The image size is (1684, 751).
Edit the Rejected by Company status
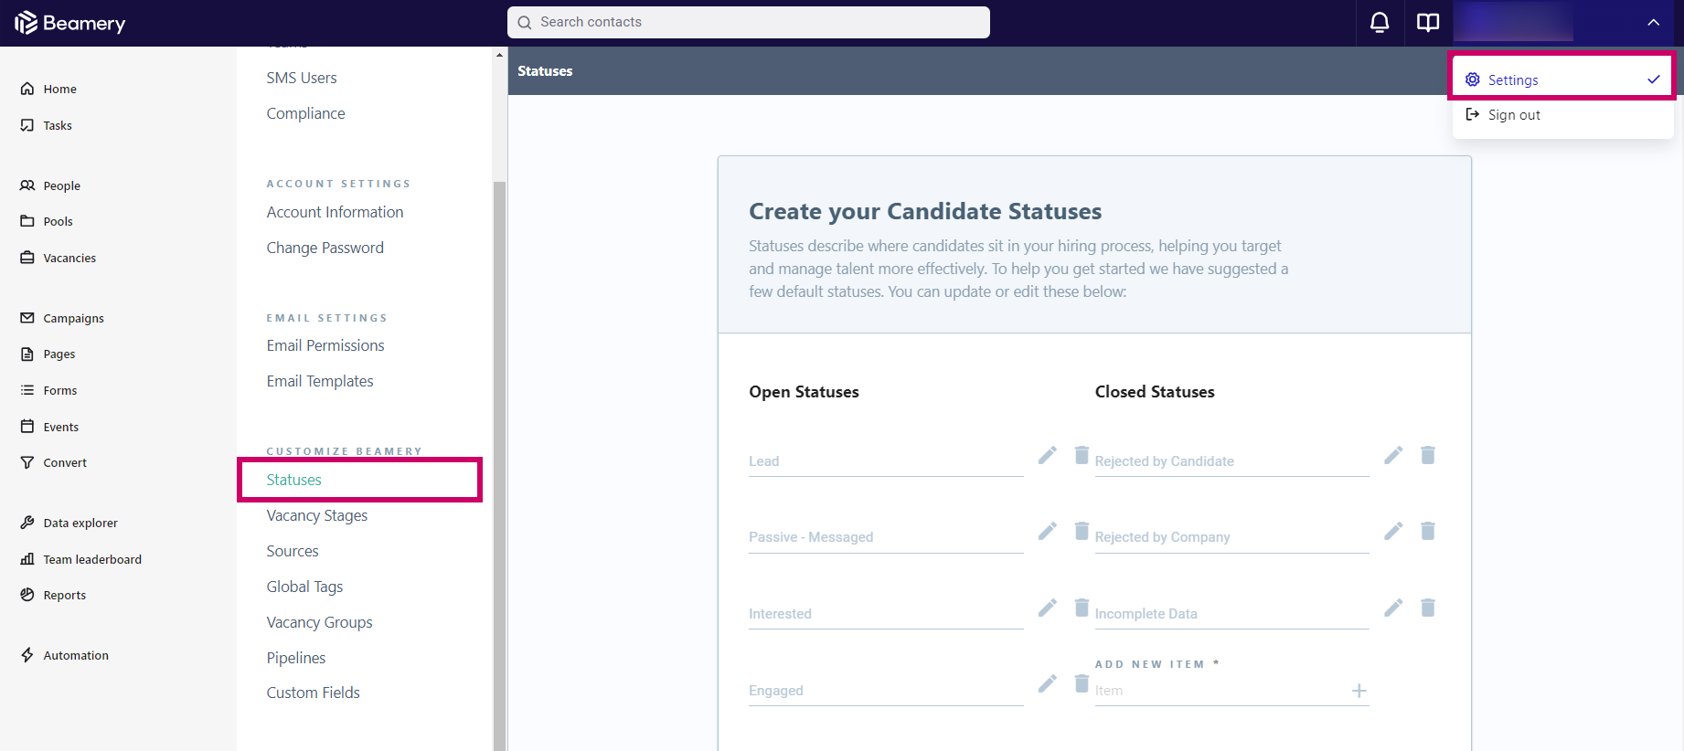click(x=1393, y=531)
